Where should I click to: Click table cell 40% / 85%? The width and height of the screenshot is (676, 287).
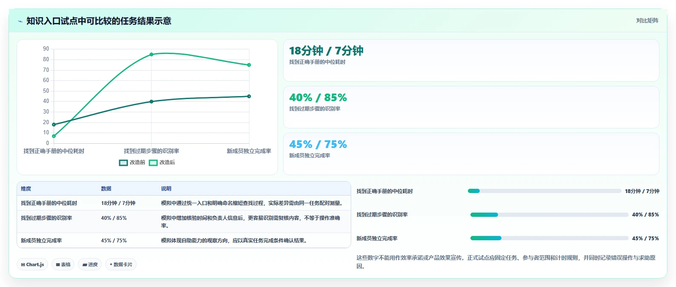(x=114, y=218)
